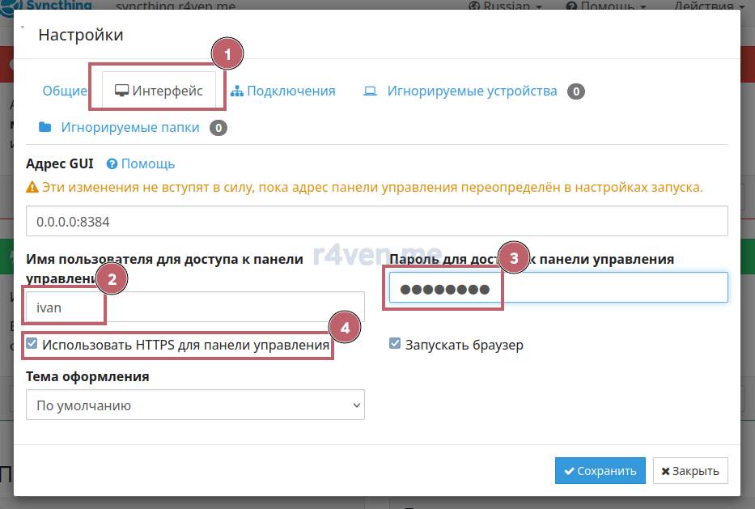Click the GUI address field 0.0.0.0:8384

click(x=376, y=221)
